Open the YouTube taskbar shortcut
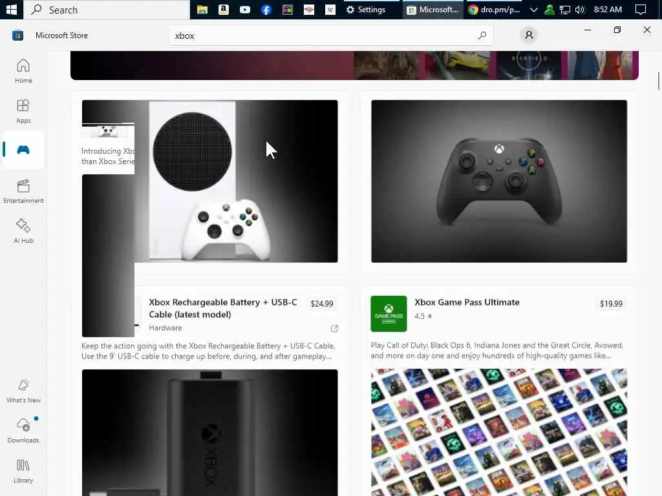662x496 pixels. 245,9
